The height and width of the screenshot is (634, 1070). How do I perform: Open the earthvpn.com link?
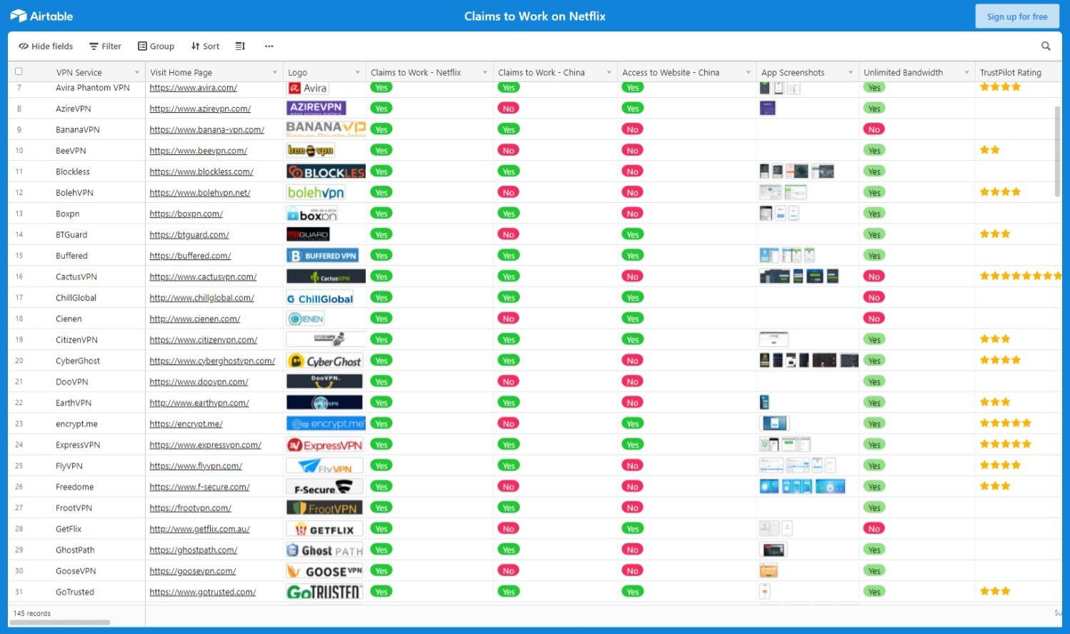click(199, 403)
